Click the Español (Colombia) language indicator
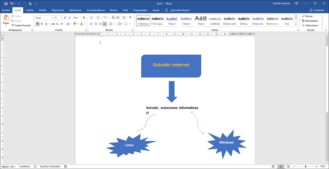This screenshot has height=169, width=329. click(x=49, y=167)
